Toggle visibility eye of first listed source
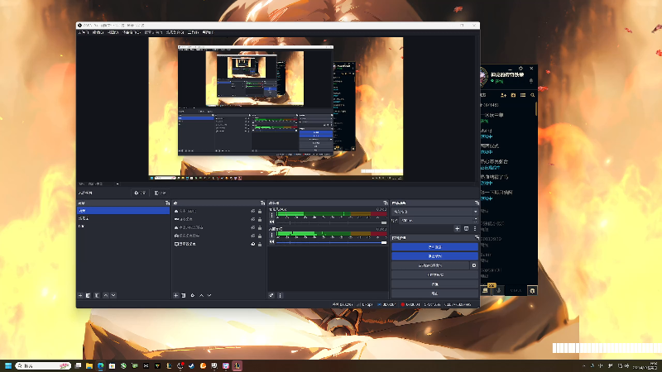This screenshot has height=372, width=662. pyautogui.click(x=253, y=212)
